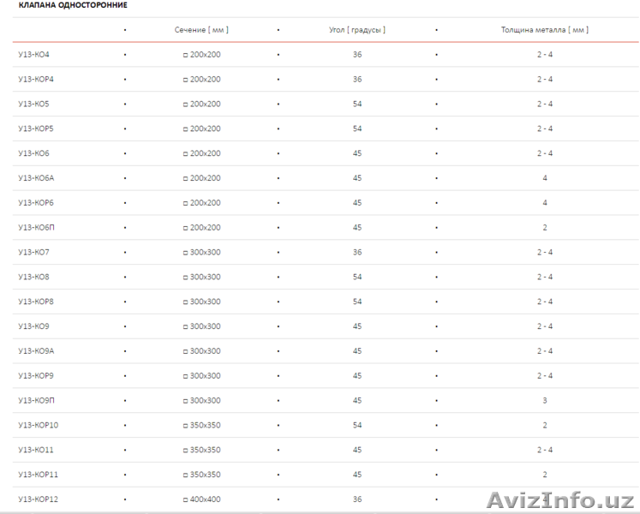The image size is (640, 514).
Task: Pick the У13-КО9П row label
Action: [x=36, y=401]
